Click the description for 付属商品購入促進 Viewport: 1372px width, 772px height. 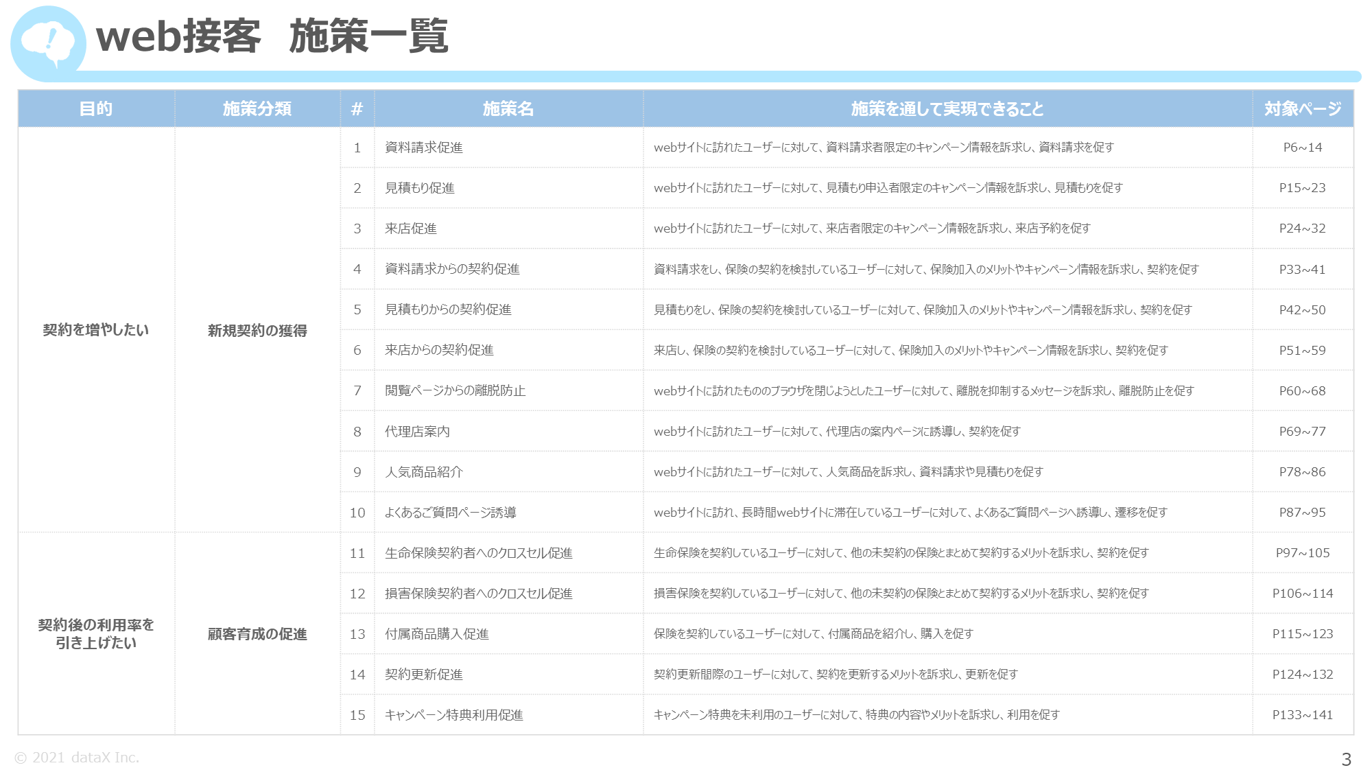tap(814, 634)
